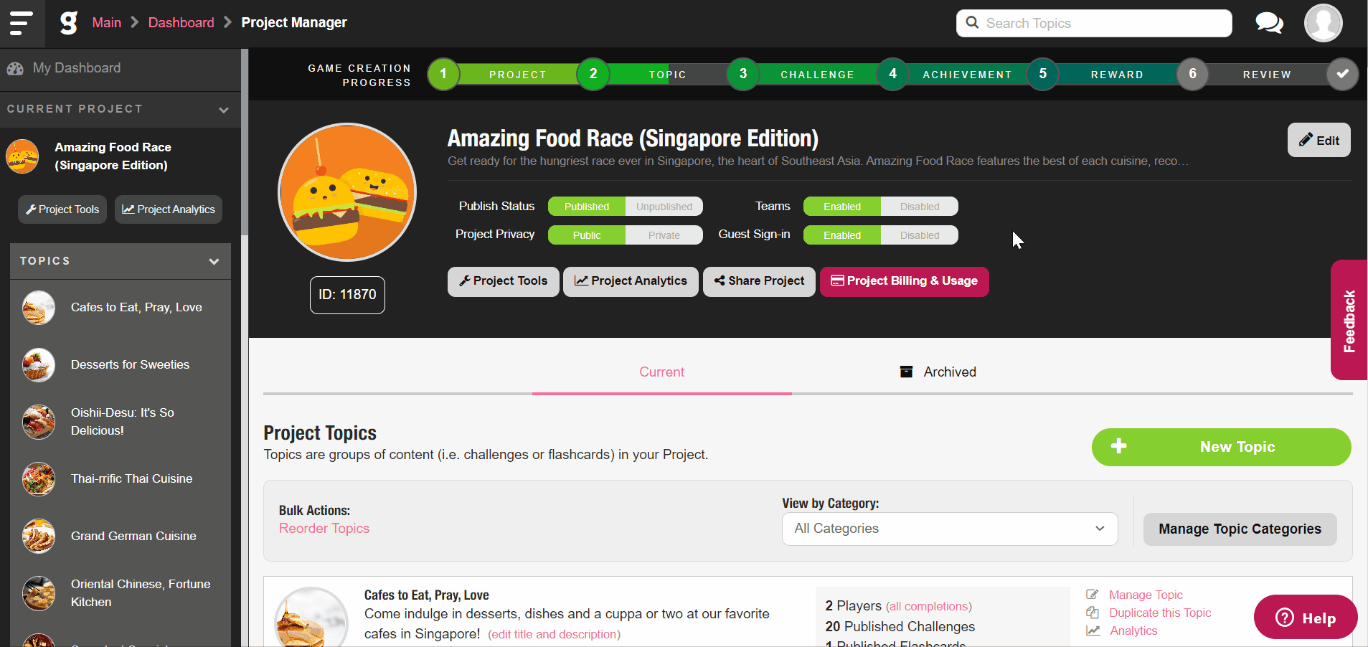Click Manage Topic Categories button
The image size is (1368, 647).
click(x=1240, y=529)
